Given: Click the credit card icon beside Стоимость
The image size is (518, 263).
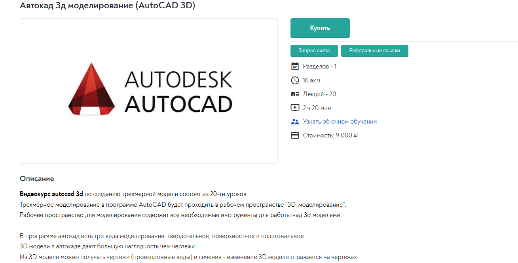Looking at the screenshot, I should (295, 135).
